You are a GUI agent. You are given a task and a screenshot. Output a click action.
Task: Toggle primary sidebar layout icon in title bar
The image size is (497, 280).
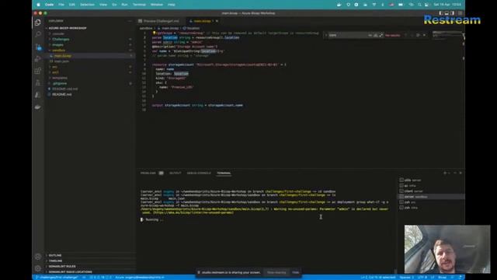(x=441, y=13)
